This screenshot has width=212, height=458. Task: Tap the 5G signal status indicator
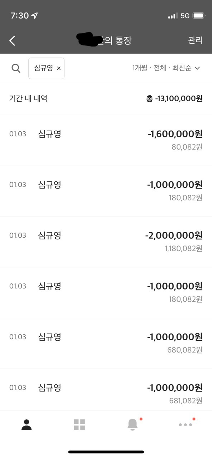185,16
